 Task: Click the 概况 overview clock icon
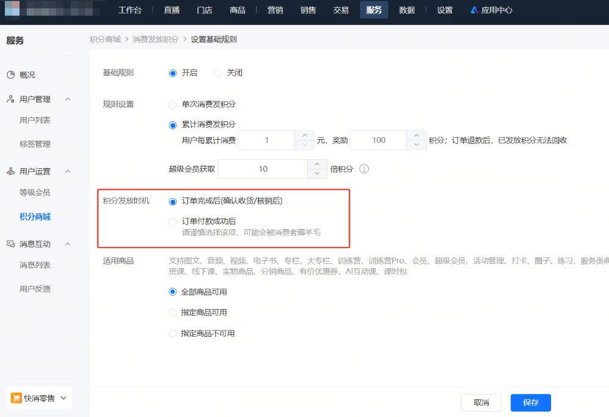[x=10, y=74]
